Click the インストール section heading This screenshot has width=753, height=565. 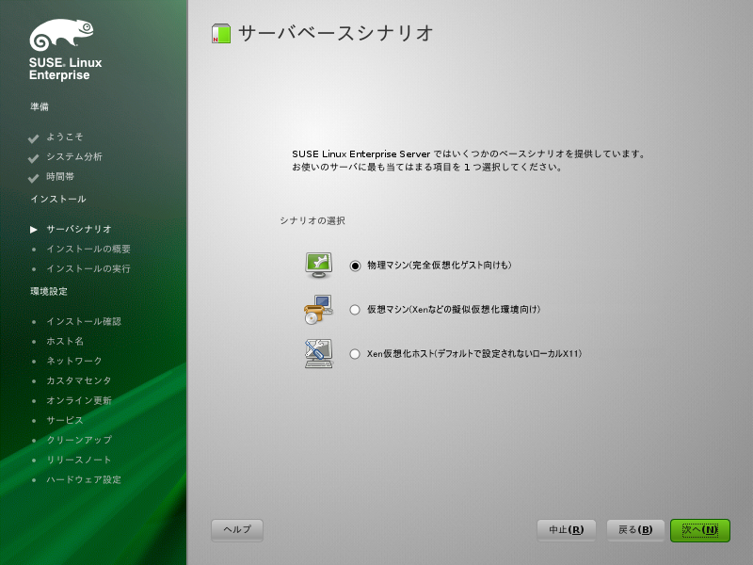coord(58,199)
